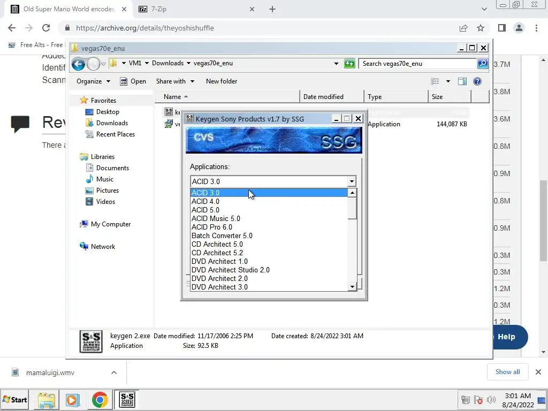
Task: Collapse the Applications combo box arrow
Action: 352,181
